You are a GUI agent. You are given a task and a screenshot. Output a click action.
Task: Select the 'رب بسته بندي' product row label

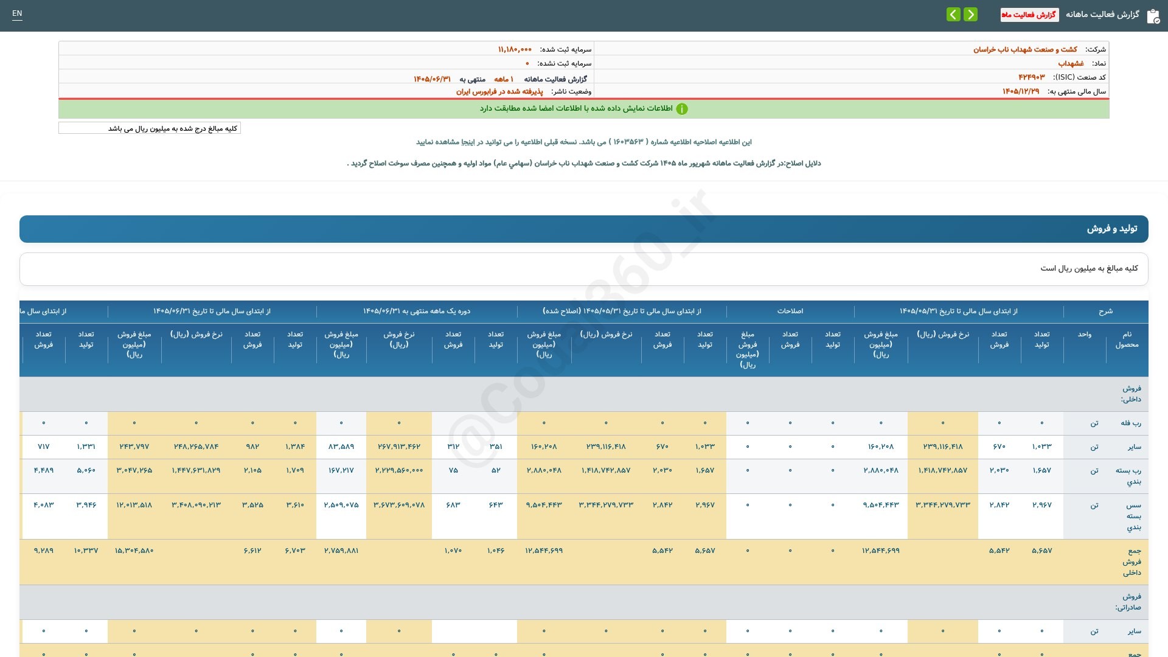[x=1128, y=476]
